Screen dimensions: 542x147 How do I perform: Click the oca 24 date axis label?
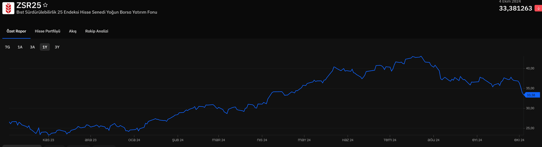pos(134,140)
